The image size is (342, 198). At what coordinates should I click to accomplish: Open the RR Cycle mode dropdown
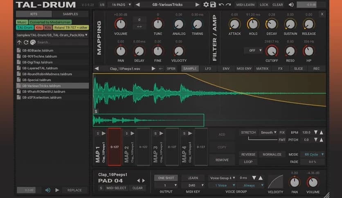point(313,154)
